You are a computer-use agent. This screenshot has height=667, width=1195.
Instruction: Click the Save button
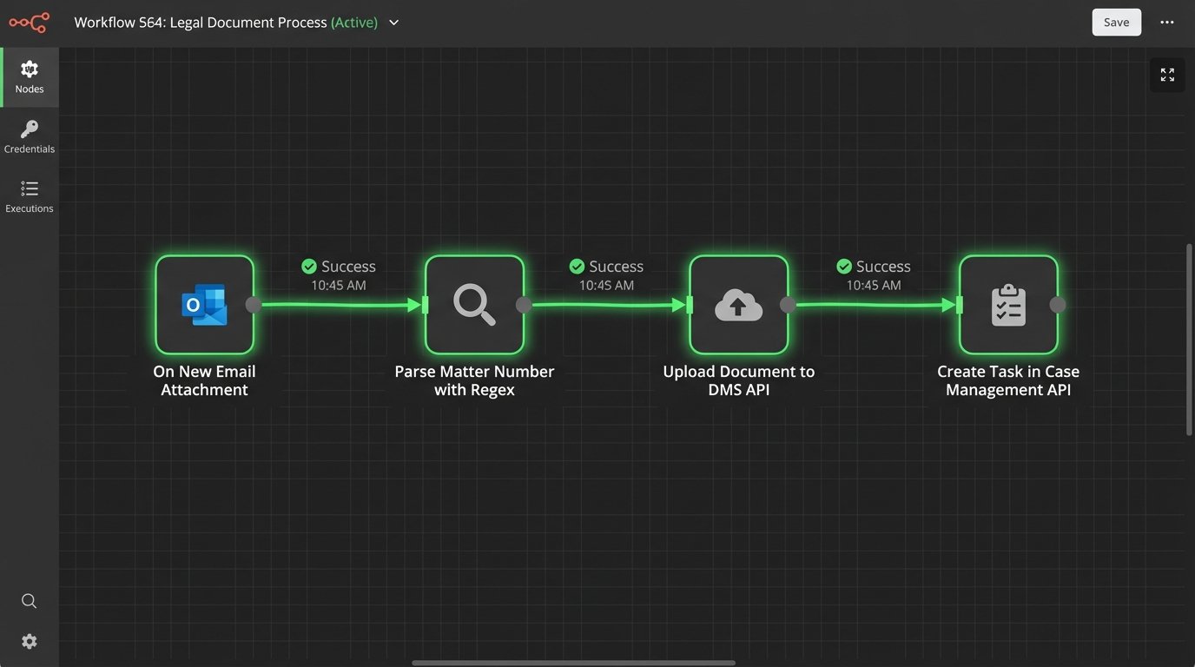[x=1116, y=22]
